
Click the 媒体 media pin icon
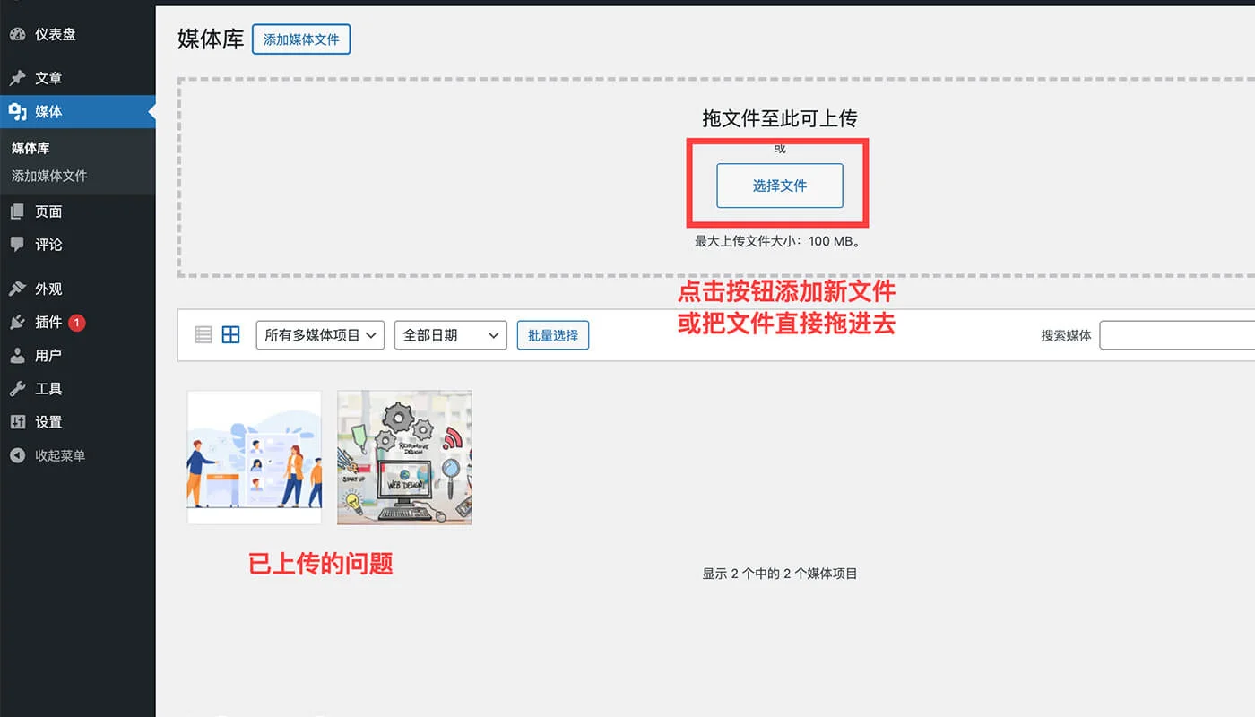(x=18, y=112)
